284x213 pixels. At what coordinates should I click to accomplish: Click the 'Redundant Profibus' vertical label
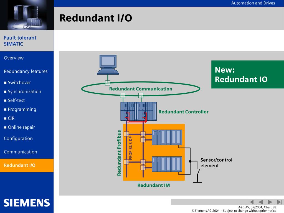tap(119, 153)
